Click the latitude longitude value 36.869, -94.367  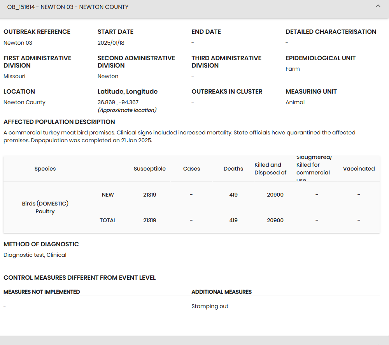point(118,102)
